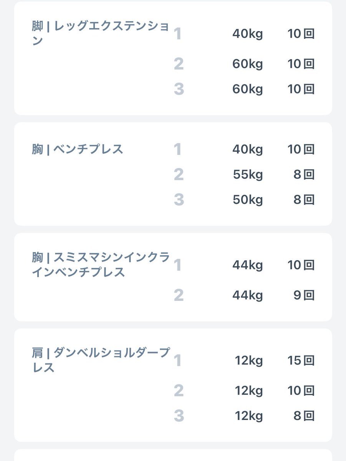This screenshot has height=461, width=346.
Task: Open 胸 | スミスマシンインクラインベンチプレス exercise title
Action: coord(101,264)
